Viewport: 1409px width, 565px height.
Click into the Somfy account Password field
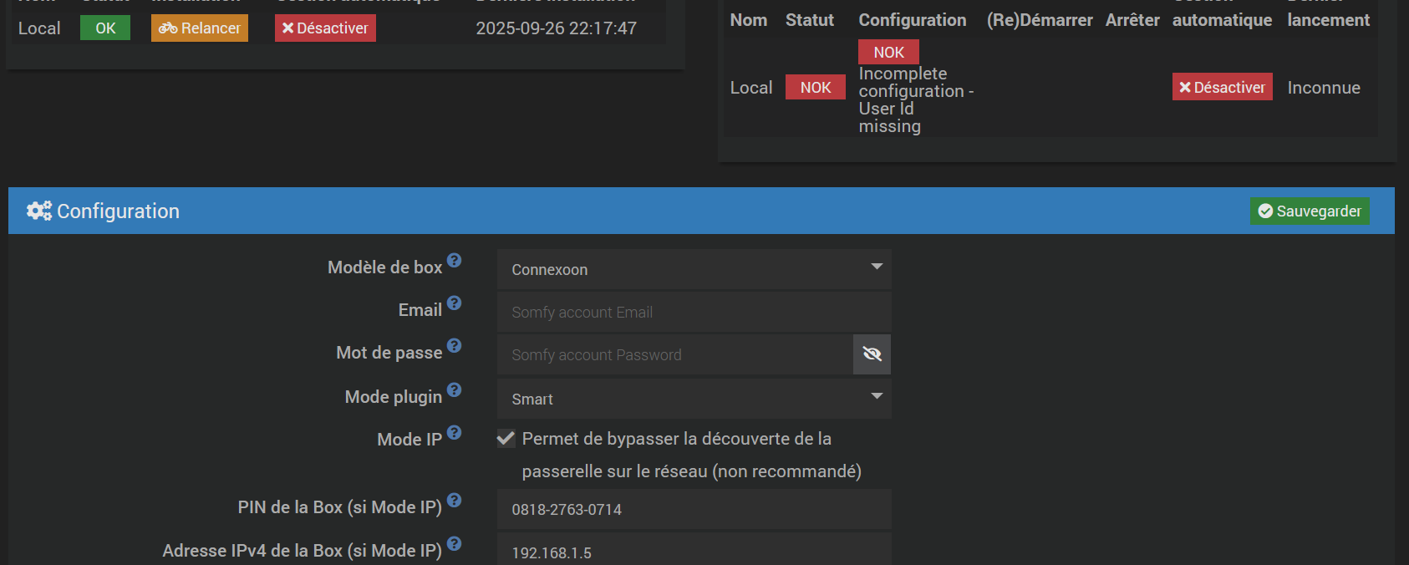tap(674, 355)
